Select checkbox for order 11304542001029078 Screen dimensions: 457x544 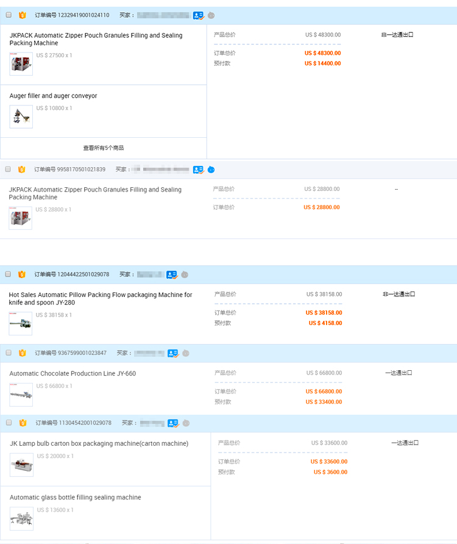click(x=9, y=423)
